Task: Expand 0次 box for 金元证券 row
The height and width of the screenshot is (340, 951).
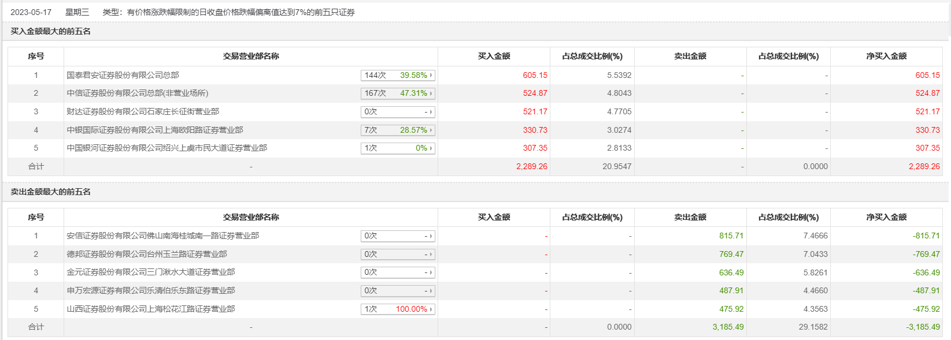Action: (398, 272)
